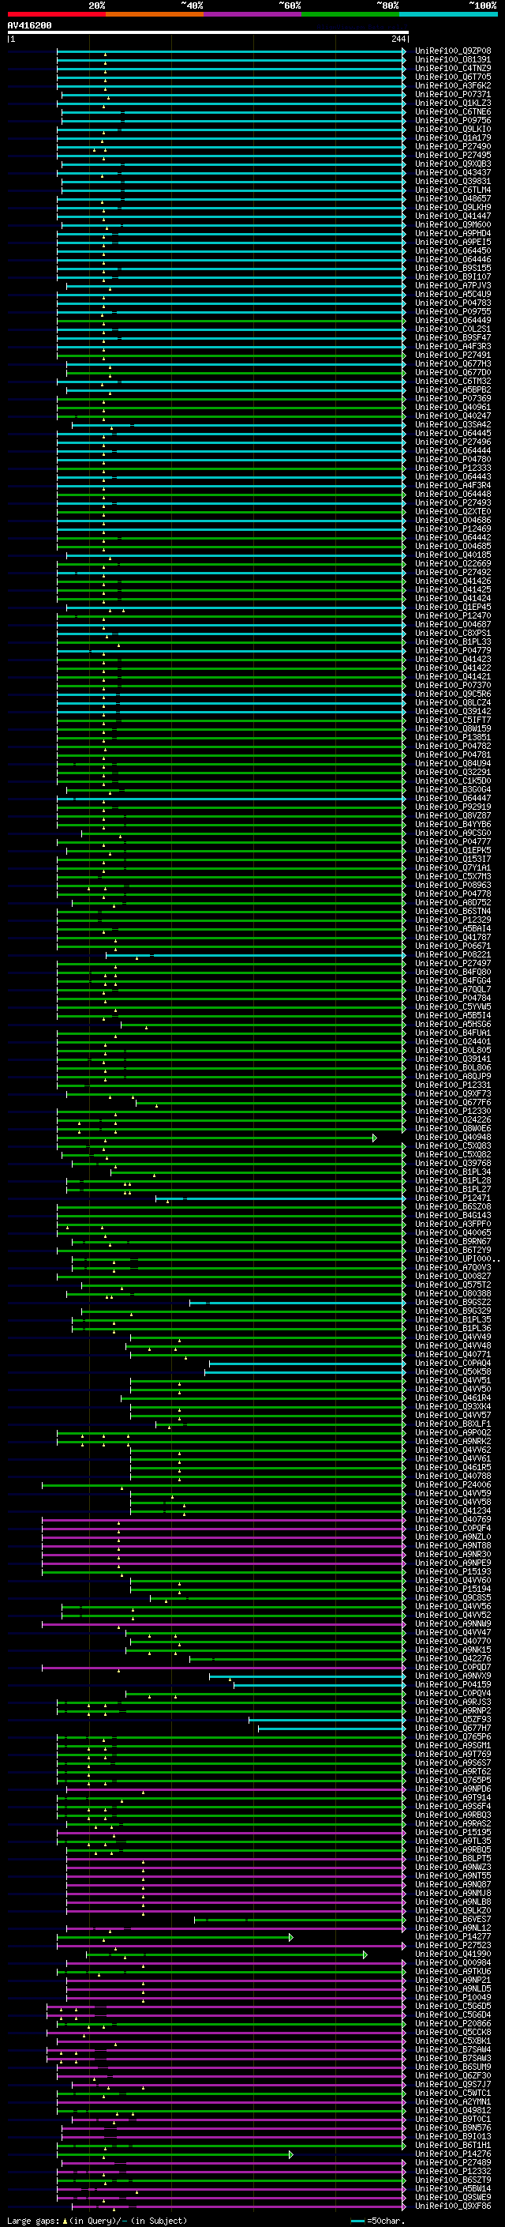Click the red 20% identity scale segment
This screenshot has height=2227, width=505.
tap(57, 14)
